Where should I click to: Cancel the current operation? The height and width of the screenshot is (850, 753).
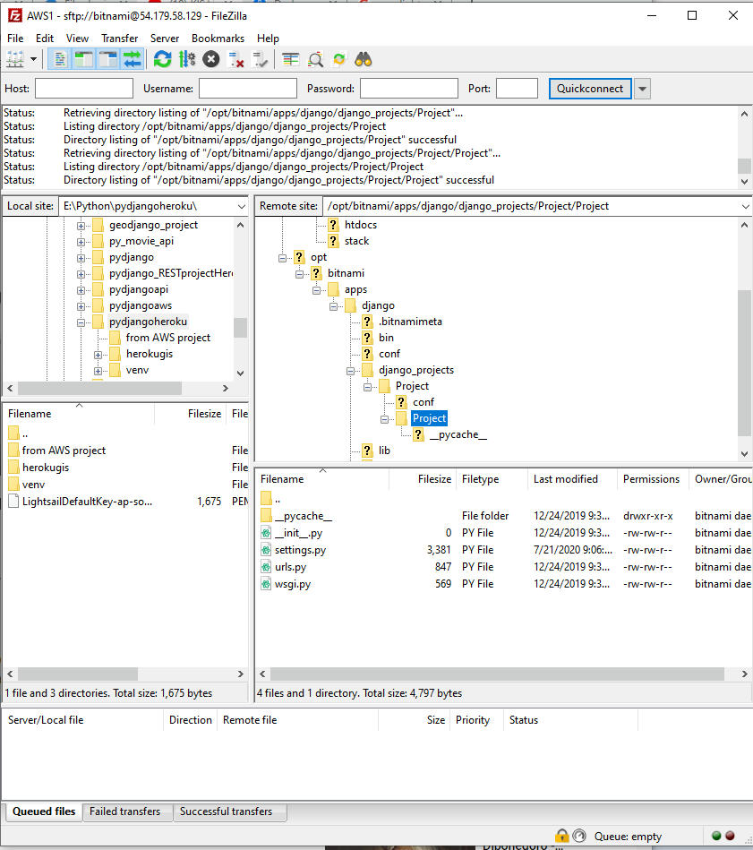(x=211, y=59)
